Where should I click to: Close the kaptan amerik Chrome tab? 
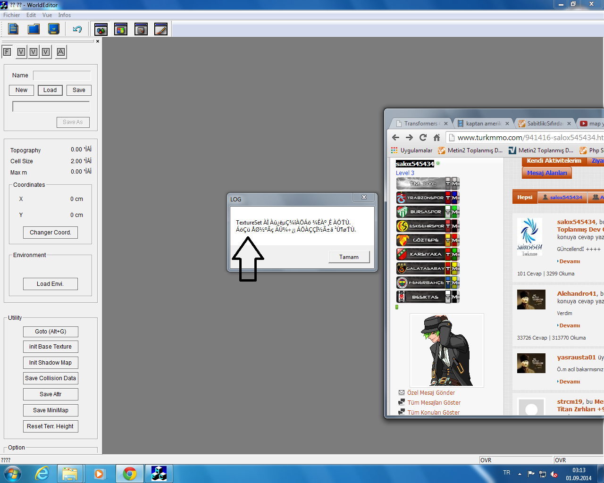(x=507, y=124)
